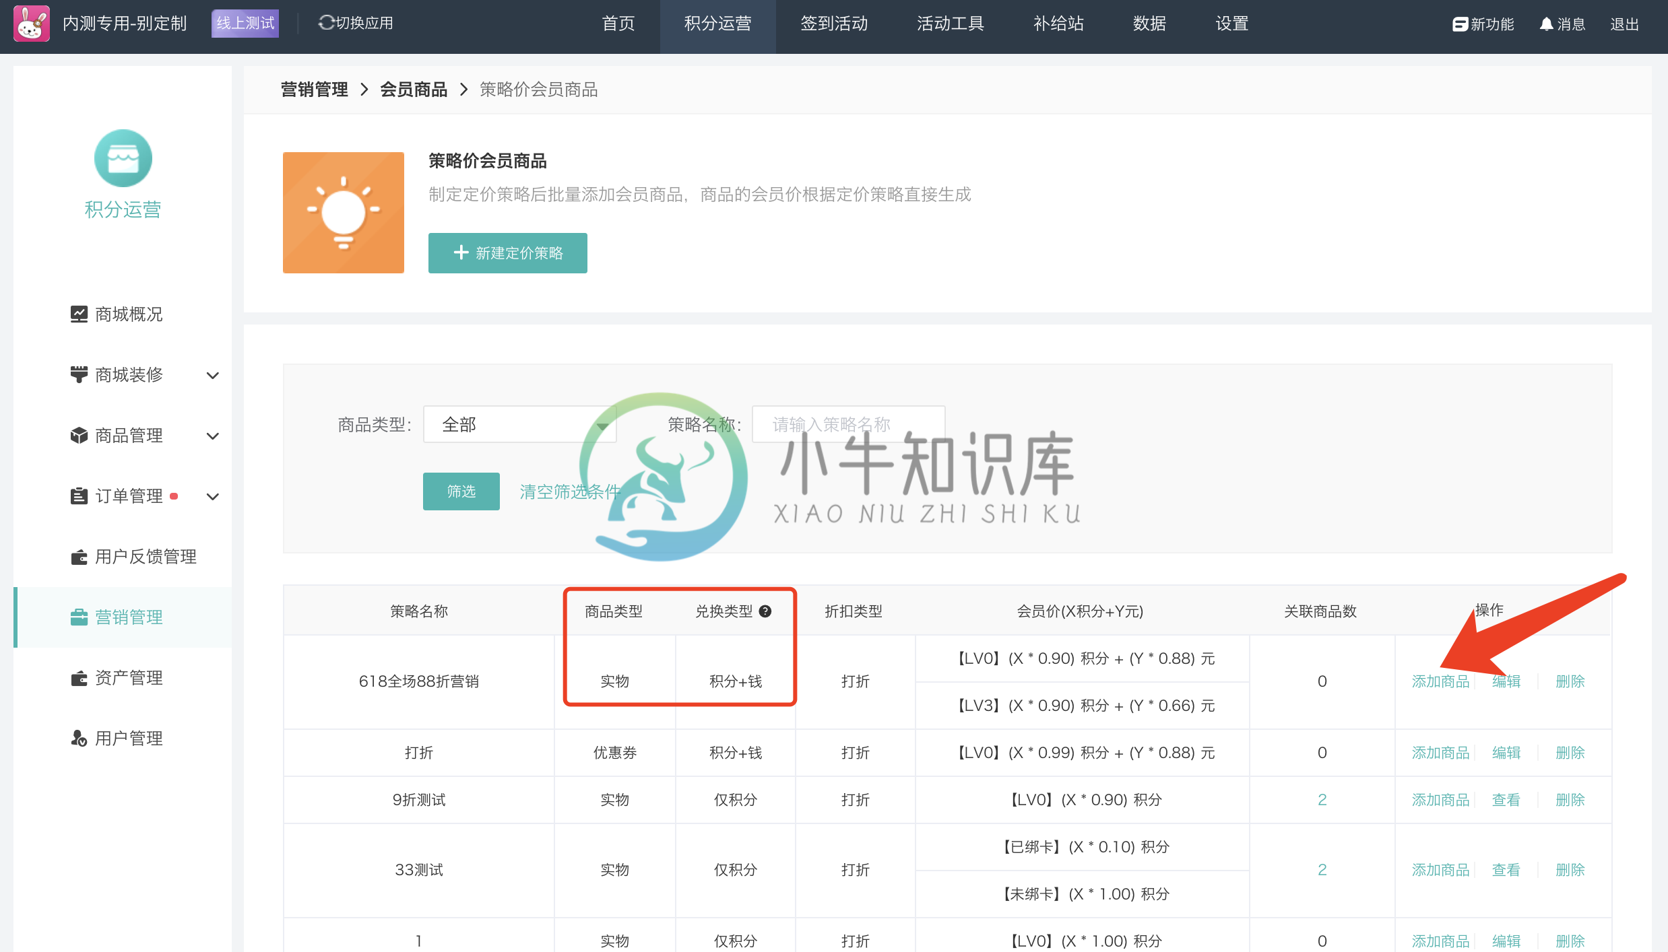Click the 用户管理 person icon
Viewport: 1668px width, 952px height.
(x=79, y=739)
